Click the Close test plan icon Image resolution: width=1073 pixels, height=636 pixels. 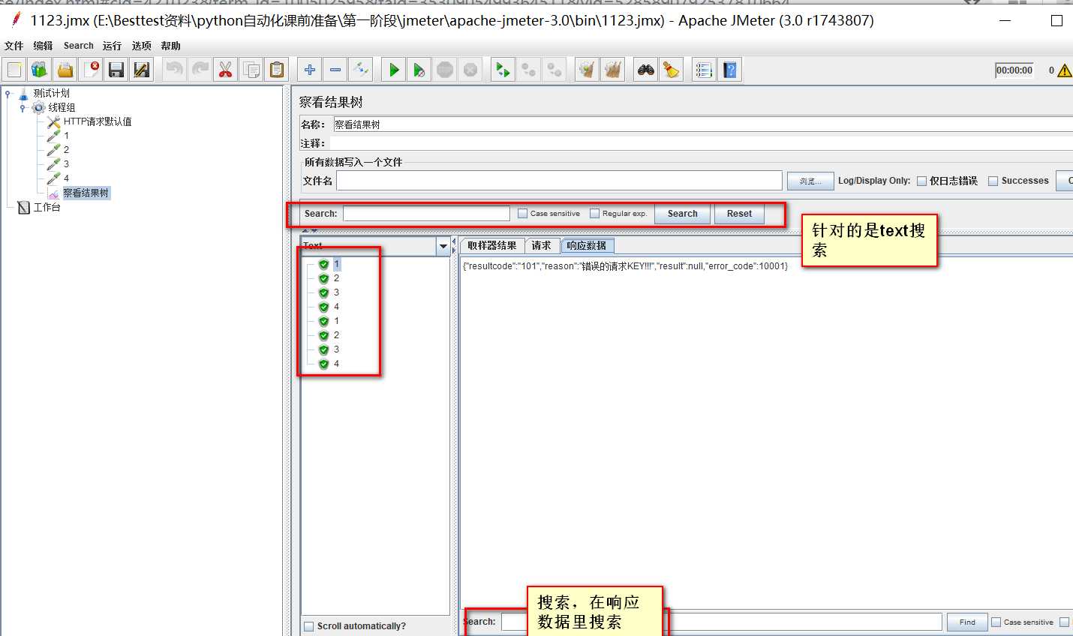[x=91, y=70]
